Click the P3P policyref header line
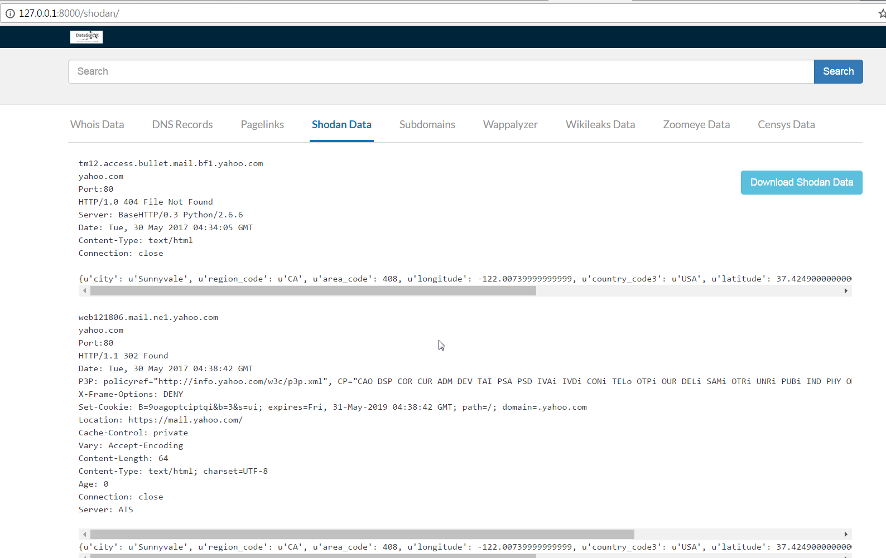This screenshot has height=558, width=886. [x=465, y=381]
